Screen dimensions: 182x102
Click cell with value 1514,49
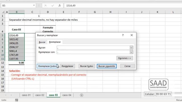tap(16, 35)
